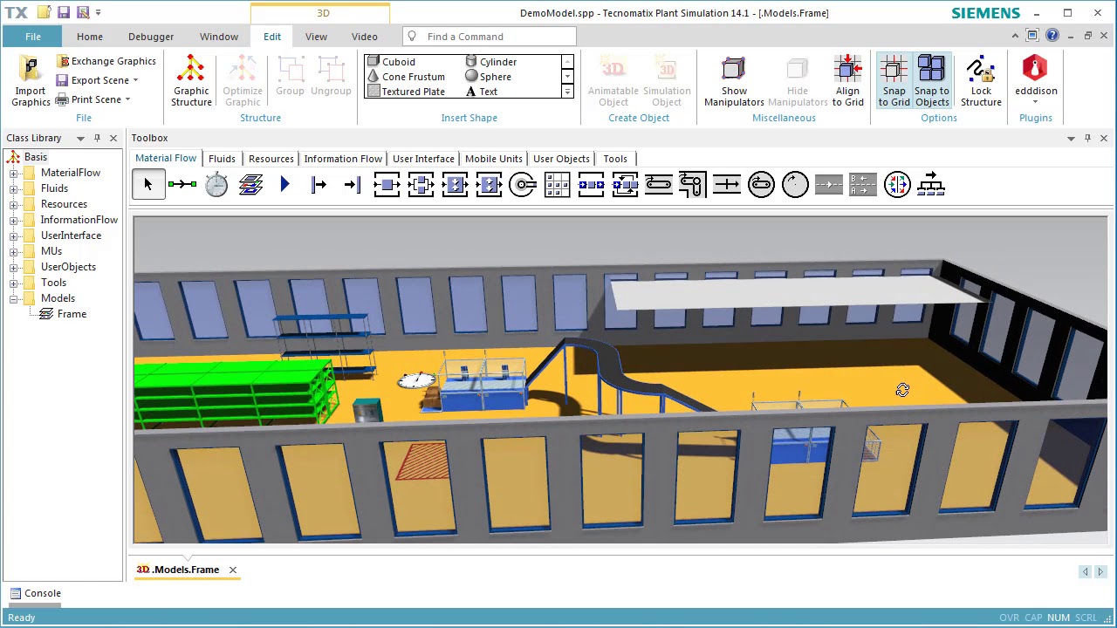Open the Mobile Units toolbox tab
This screenshot has height=628, width=1117.
coord(494,159)
